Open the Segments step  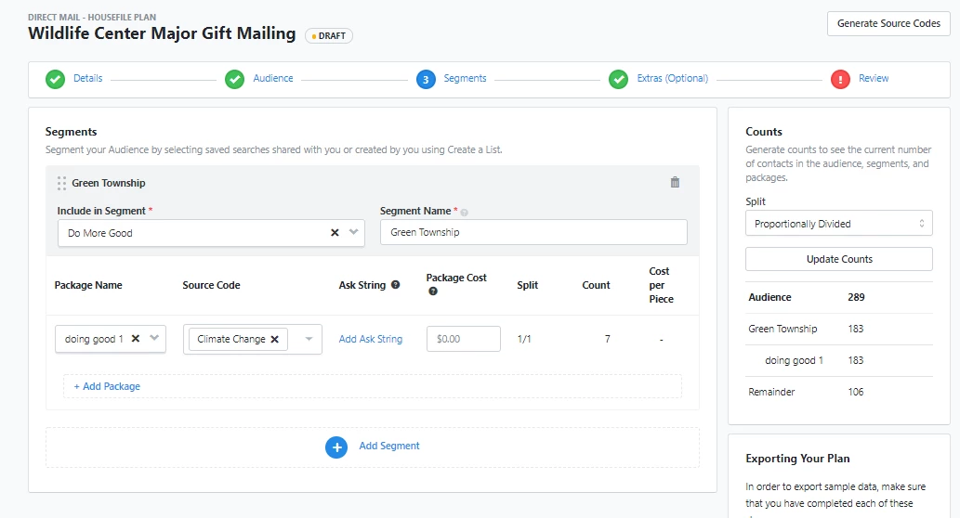(x=466, y=78)
